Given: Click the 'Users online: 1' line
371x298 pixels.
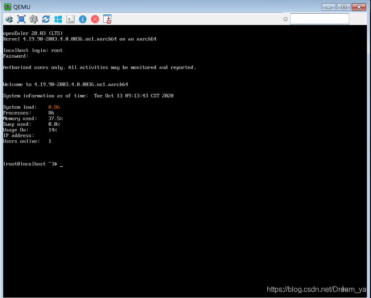Looking at the screenshot, I should pos(27,141).
